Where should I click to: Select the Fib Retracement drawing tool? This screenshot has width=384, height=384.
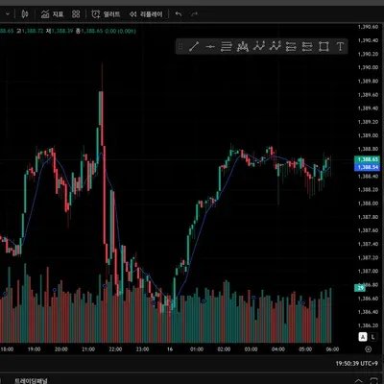coord(227,47)
